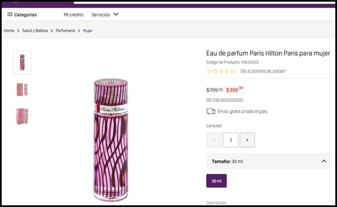Open Salud y Belleza breadcrumb
The height and width of the screenshot is (207, 337).
[x=35, y=30]
